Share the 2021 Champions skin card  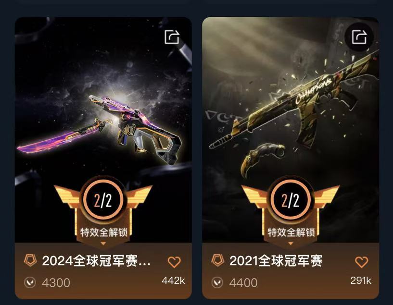(359, 37)
